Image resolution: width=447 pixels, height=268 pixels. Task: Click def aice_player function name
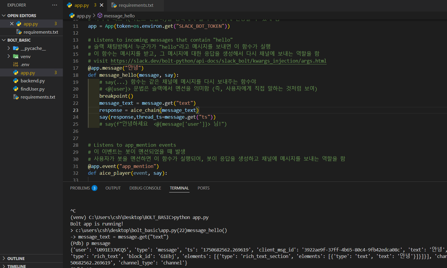pos(115,173)
